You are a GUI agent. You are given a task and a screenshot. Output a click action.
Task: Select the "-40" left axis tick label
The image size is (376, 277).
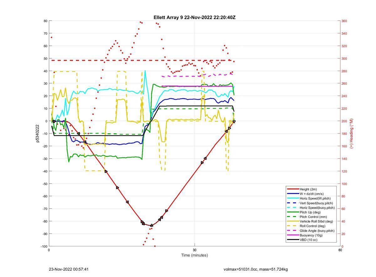click(45, 171)
